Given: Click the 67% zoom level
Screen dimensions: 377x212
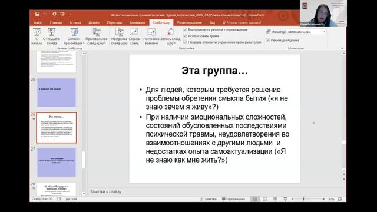Looking at the screenshot, I should tap(331, 199).
